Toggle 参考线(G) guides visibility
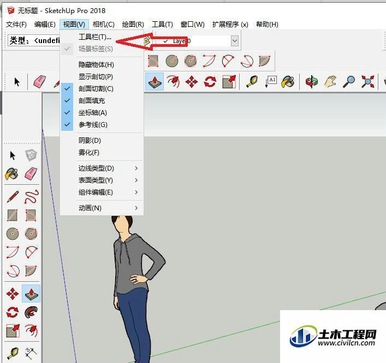Viewport: 386px width, 363px height. [x=102, y=125]
